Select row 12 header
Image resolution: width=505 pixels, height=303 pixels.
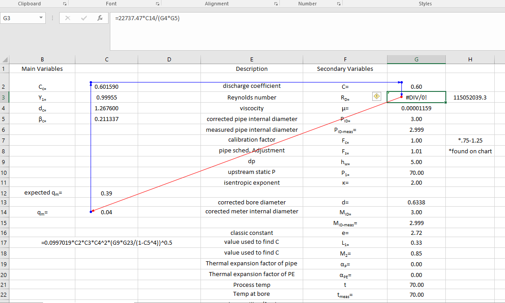(4, 193)
